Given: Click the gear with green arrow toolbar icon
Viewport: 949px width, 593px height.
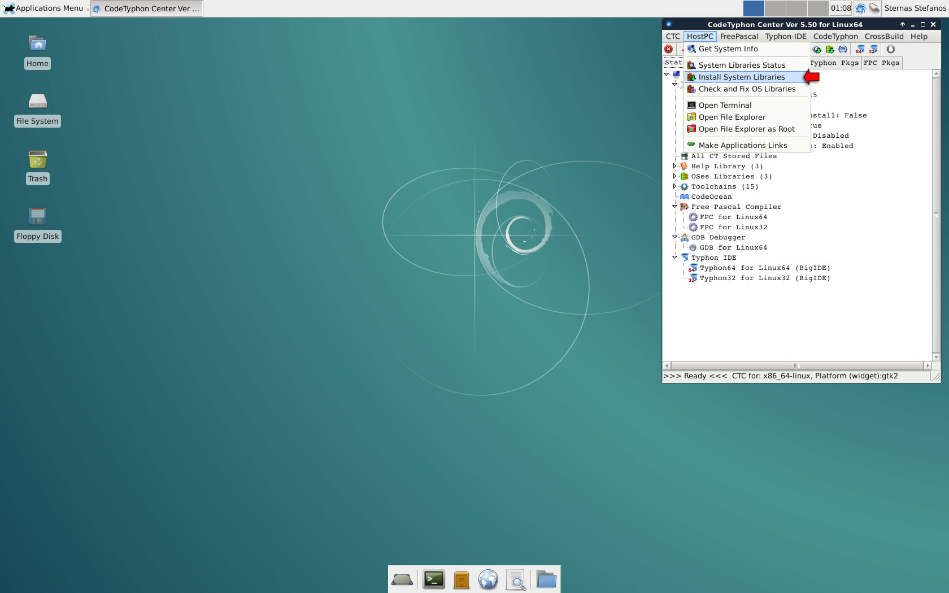Looking at the screenshot, I should (817, 49).
